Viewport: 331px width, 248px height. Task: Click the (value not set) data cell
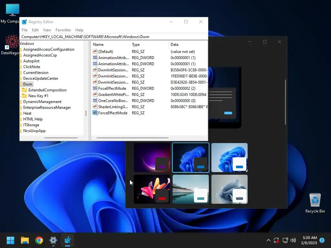[183, 51]
